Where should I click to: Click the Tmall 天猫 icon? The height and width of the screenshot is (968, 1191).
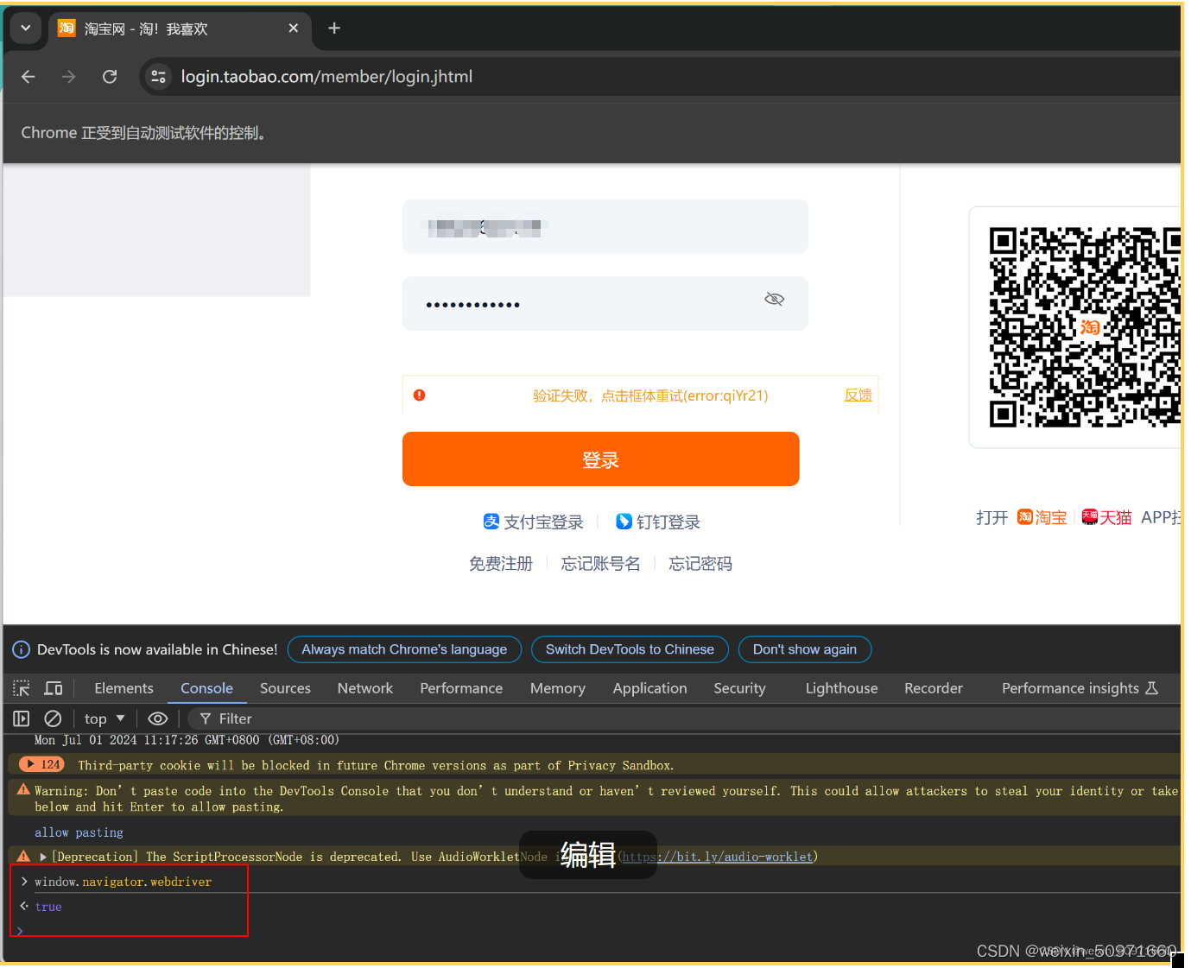point(1089,516)
